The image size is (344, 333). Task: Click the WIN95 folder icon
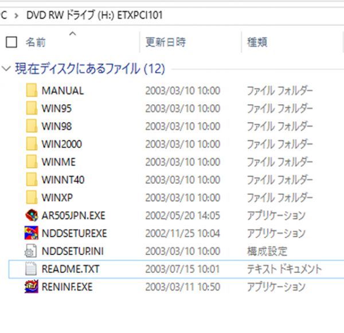pos(32,108)
